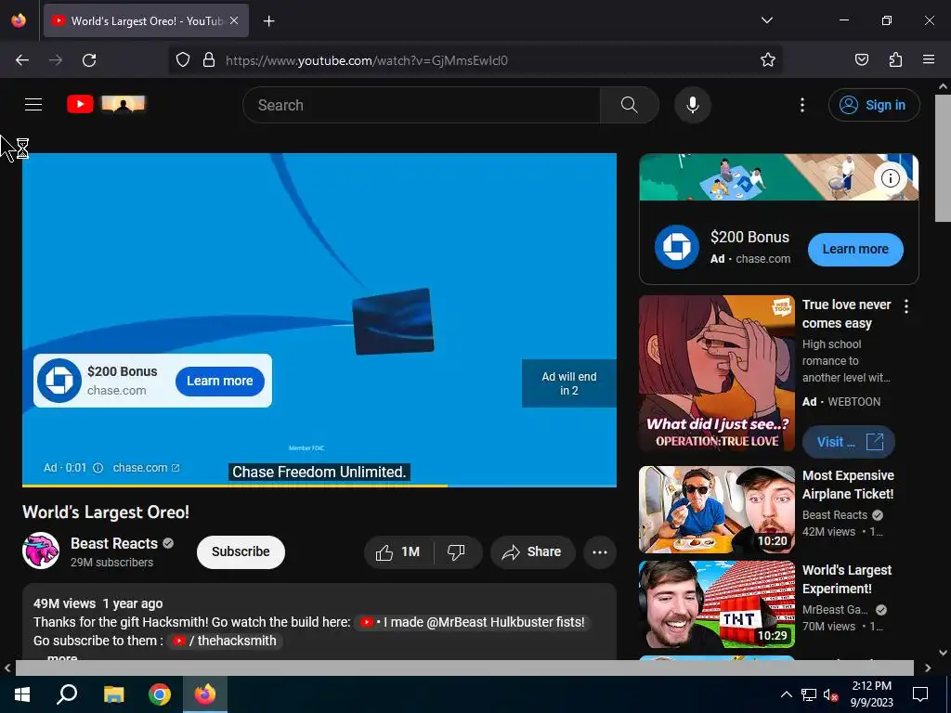
Task: Start voice search with microphone icon
Action: [x=692, y=105]
